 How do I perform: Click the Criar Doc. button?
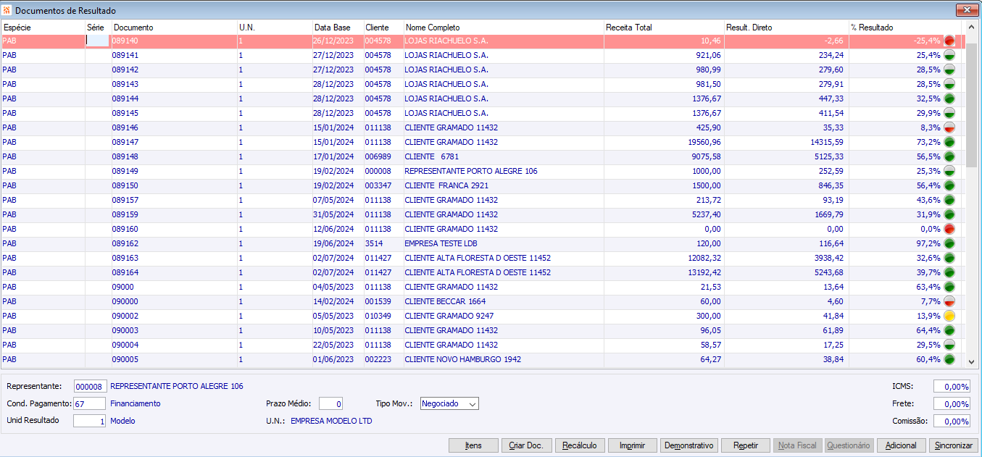tap(527, 445)
